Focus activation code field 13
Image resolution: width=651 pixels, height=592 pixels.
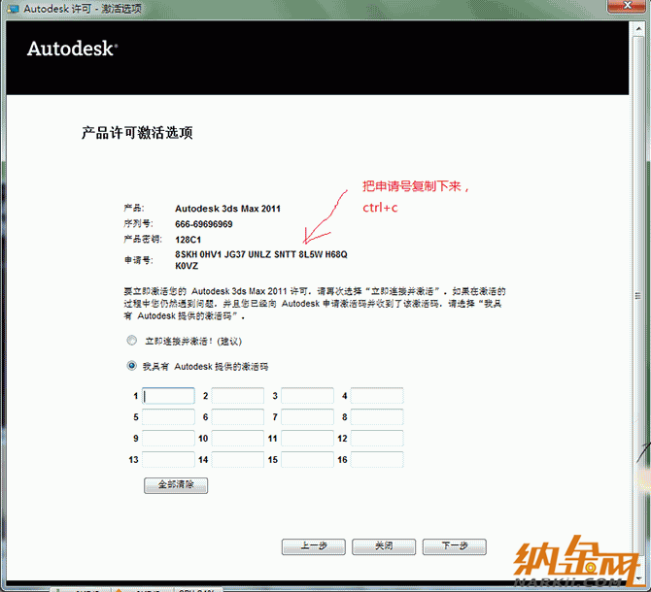click(168, 459)
